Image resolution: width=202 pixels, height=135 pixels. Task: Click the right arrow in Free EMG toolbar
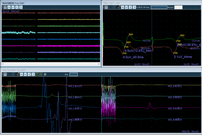tap(21, 7)
